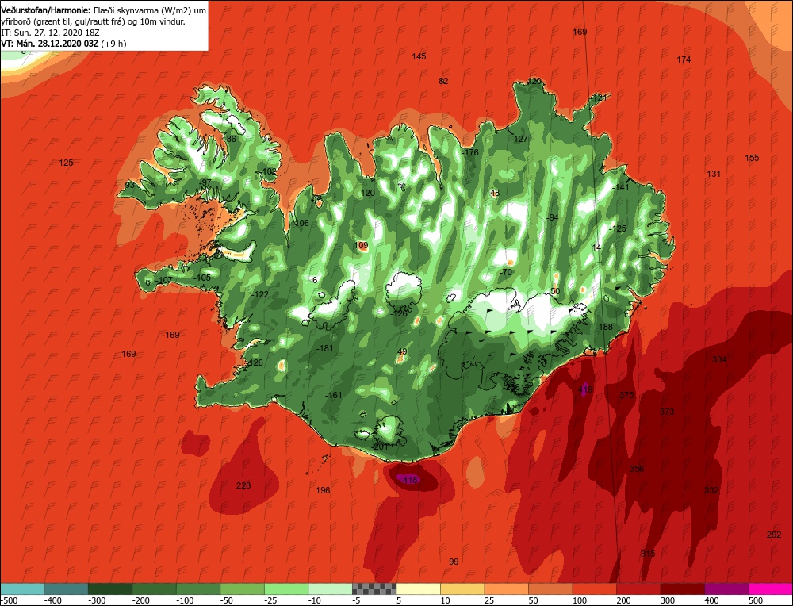Click the value -201 on the south coast
The width and height of the screenshot is (793, 606).
click(x=380, y=447)
